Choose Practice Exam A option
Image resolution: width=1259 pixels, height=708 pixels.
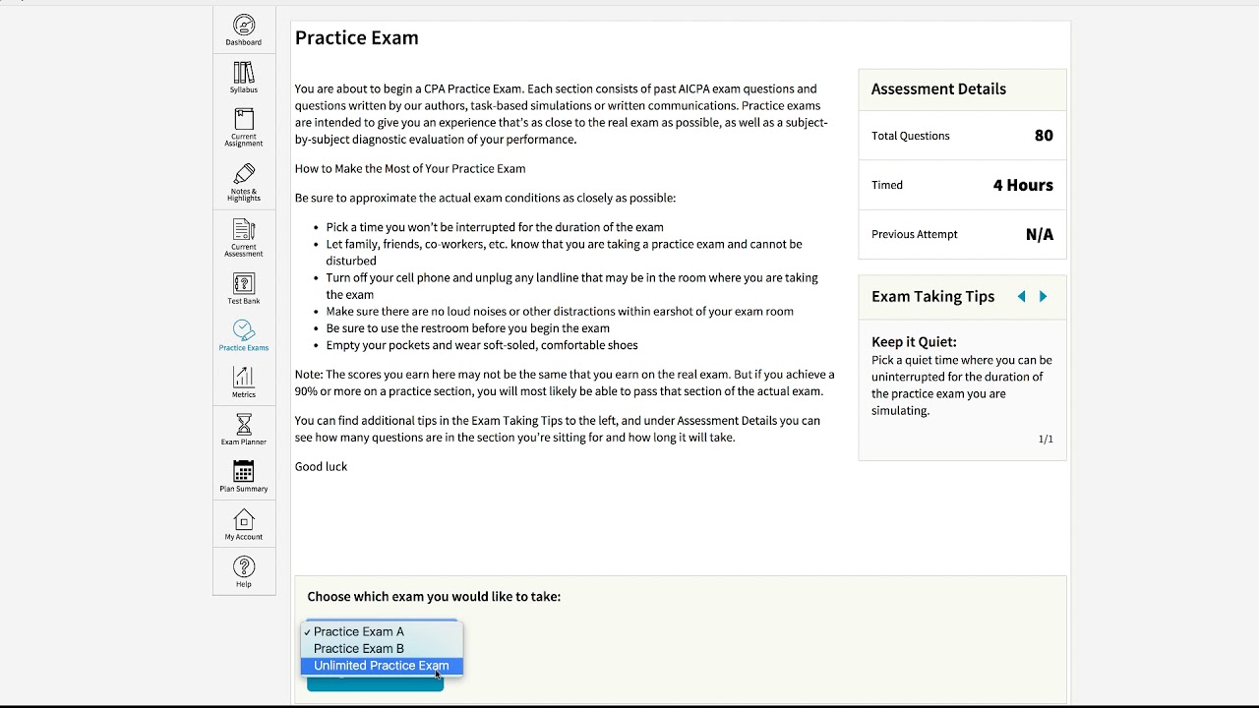pos(359,632)
